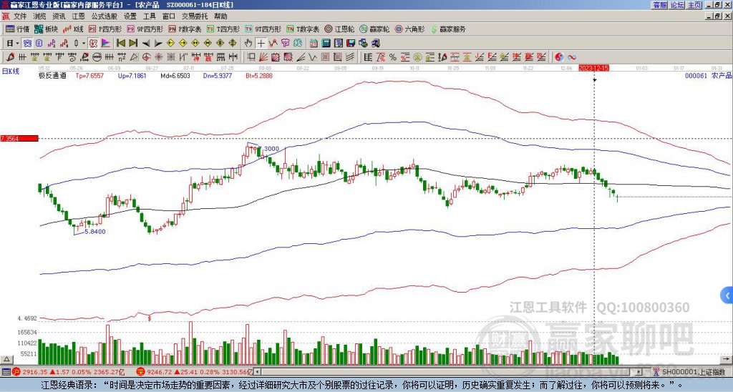733x392 pixels.
Task: Click the red 7.3564 price tag
Action: pyautogui.click(x=19, y=138)
